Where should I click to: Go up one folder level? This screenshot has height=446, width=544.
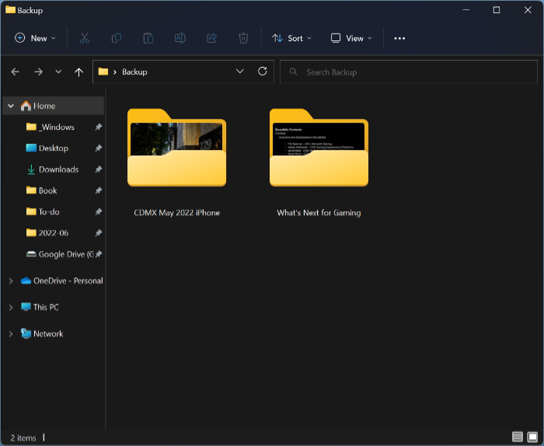tap(78, 71)
